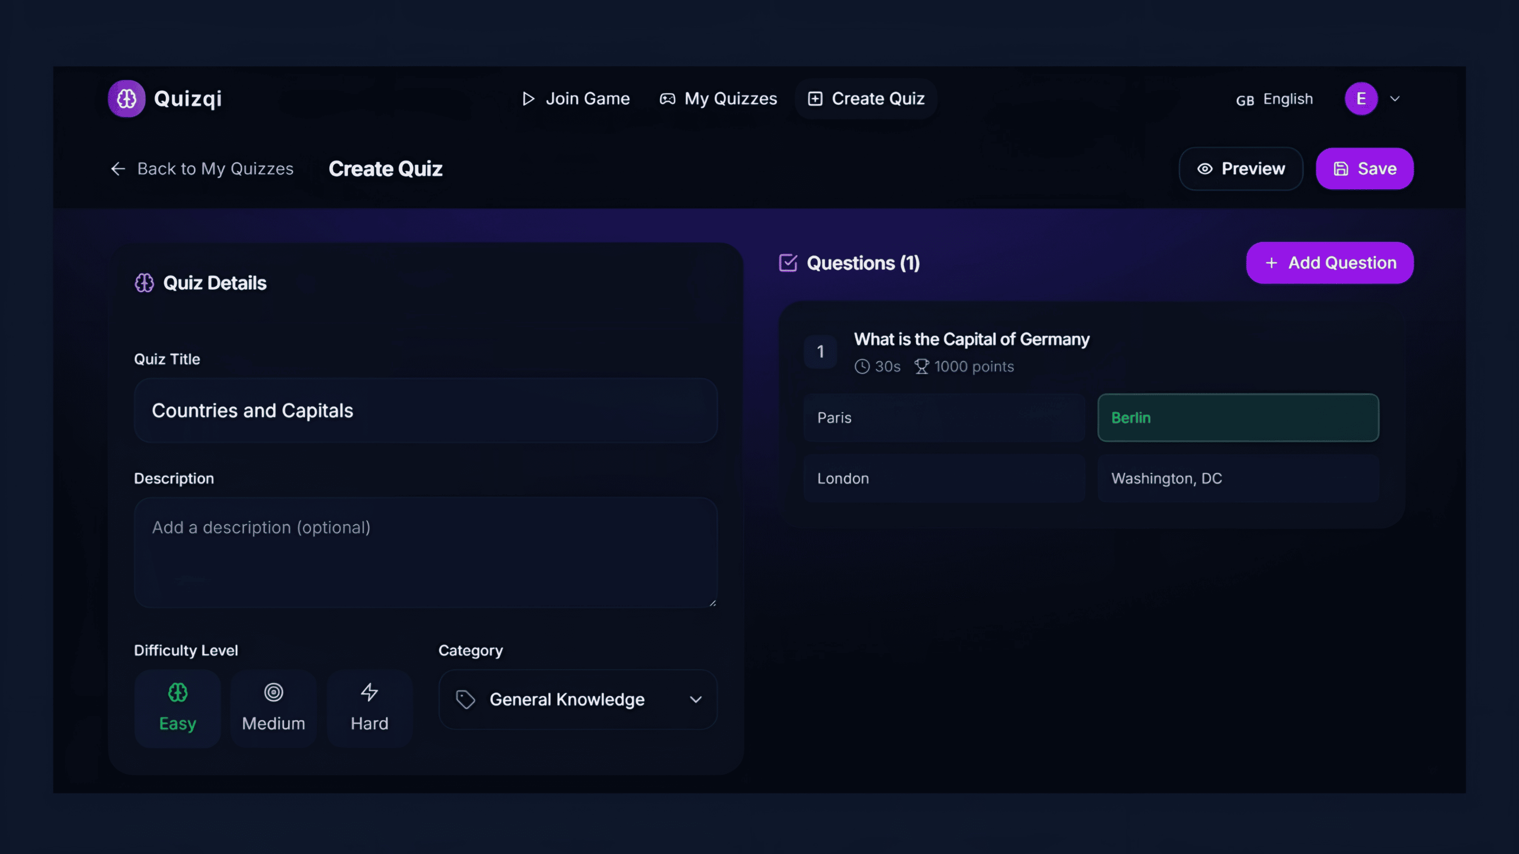Navigate to Join Game
1519x854 pixels.
(x=575, y=99)
